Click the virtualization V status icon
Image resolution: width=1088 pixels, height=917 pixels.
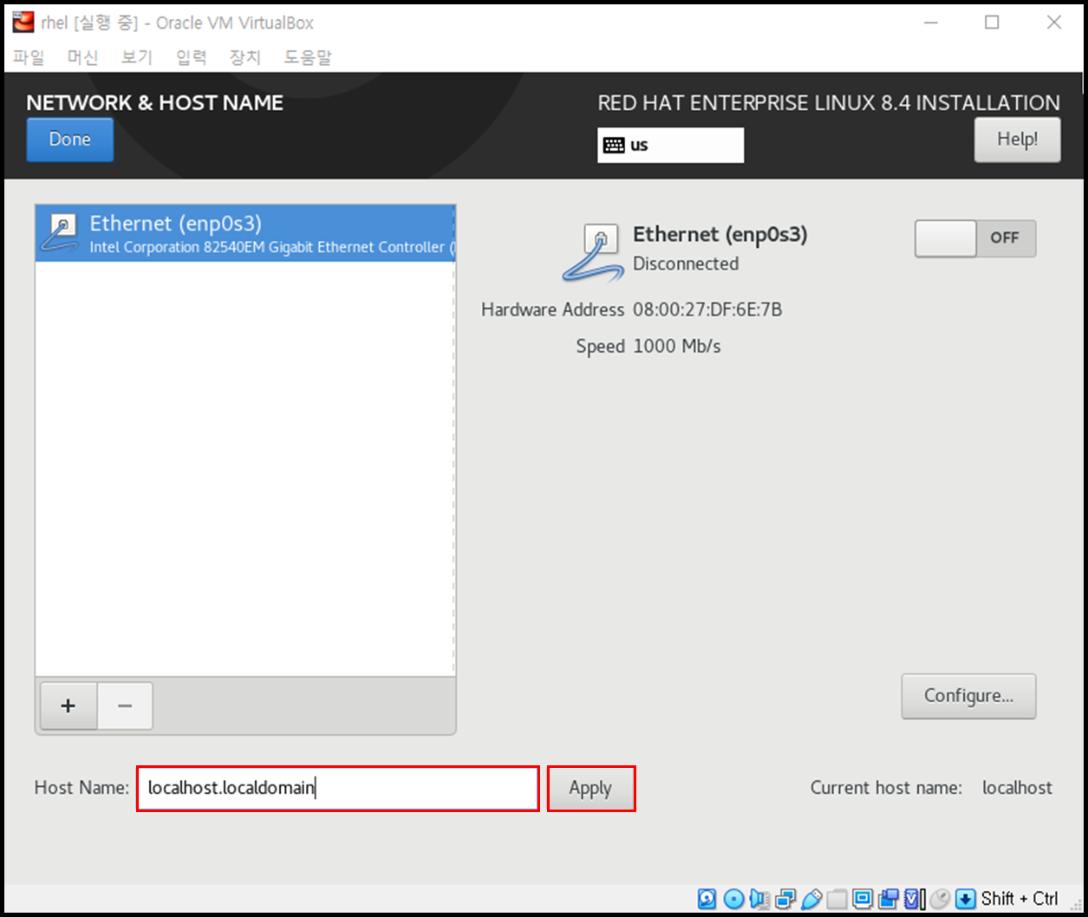click(913, 899)
